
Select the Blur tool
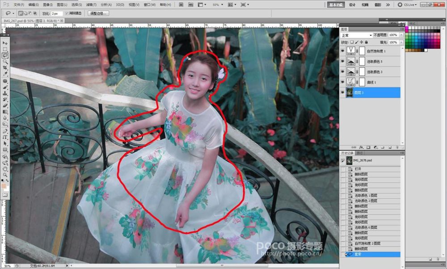[5, 118]
